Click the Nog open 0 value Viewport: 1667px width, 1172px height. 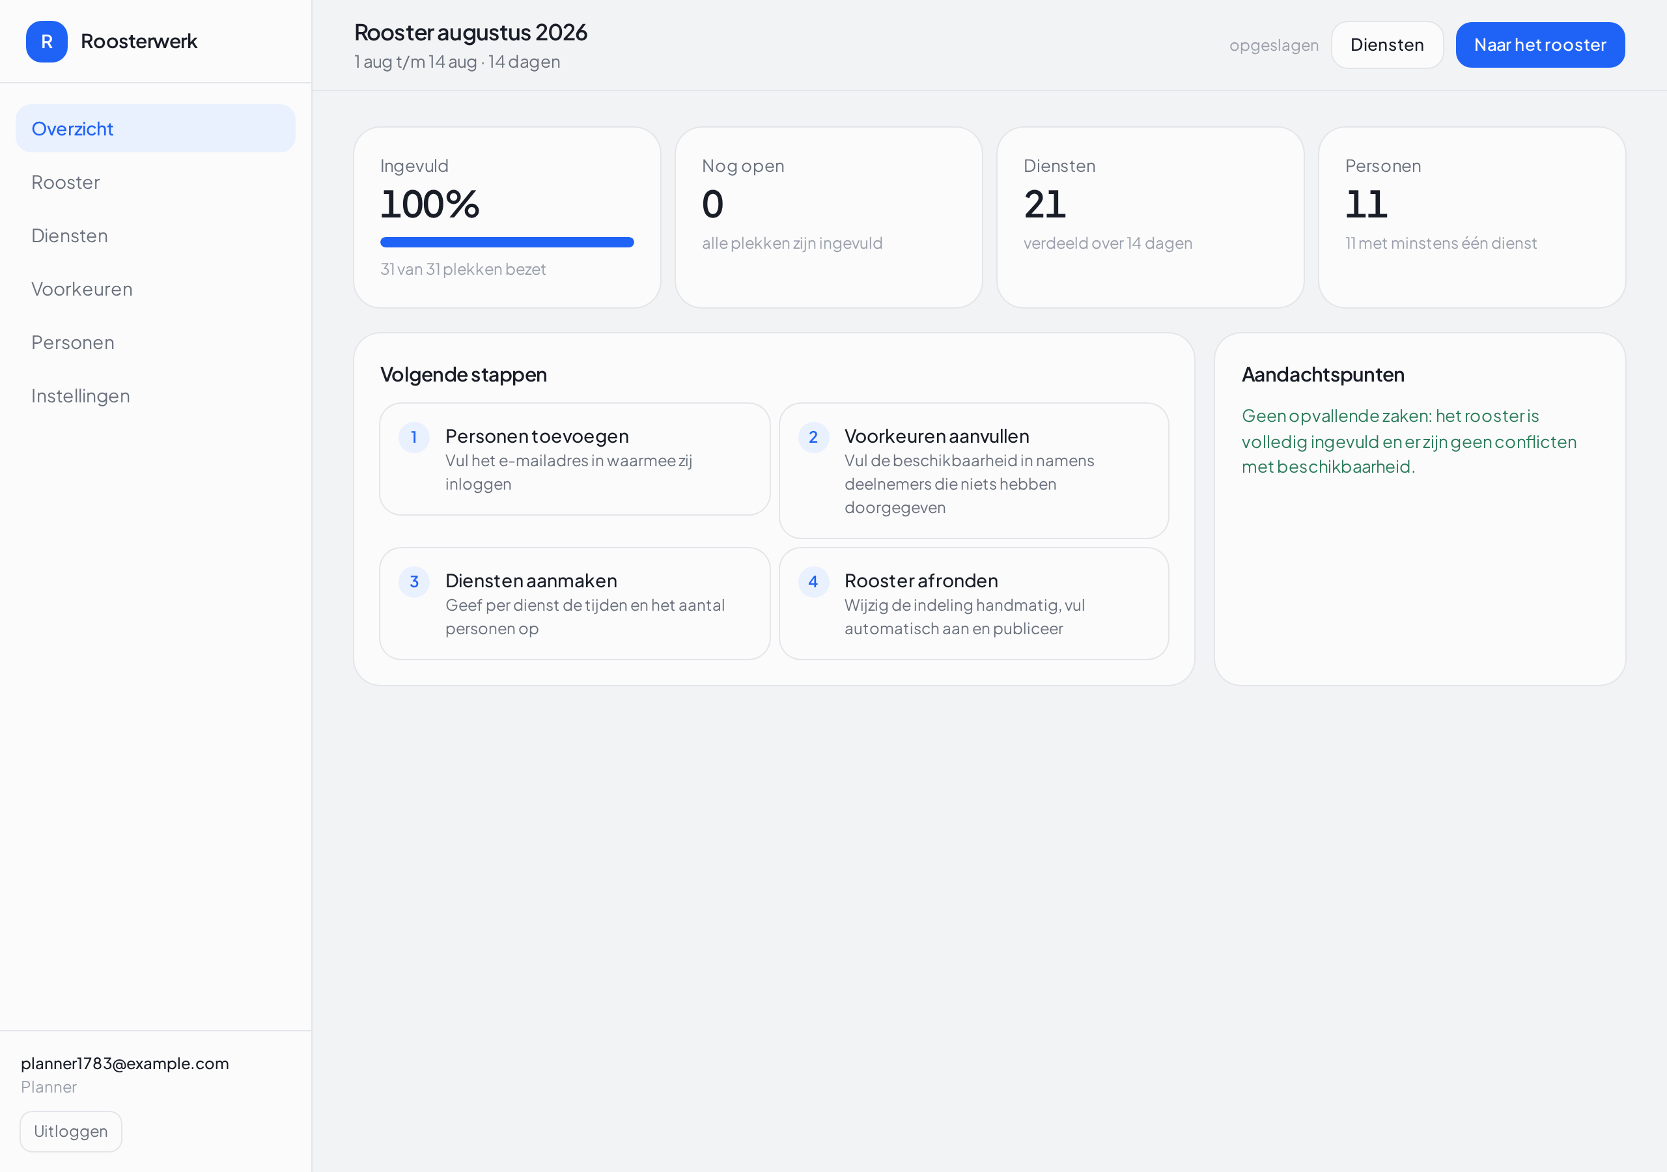click(x=712, y=204)
